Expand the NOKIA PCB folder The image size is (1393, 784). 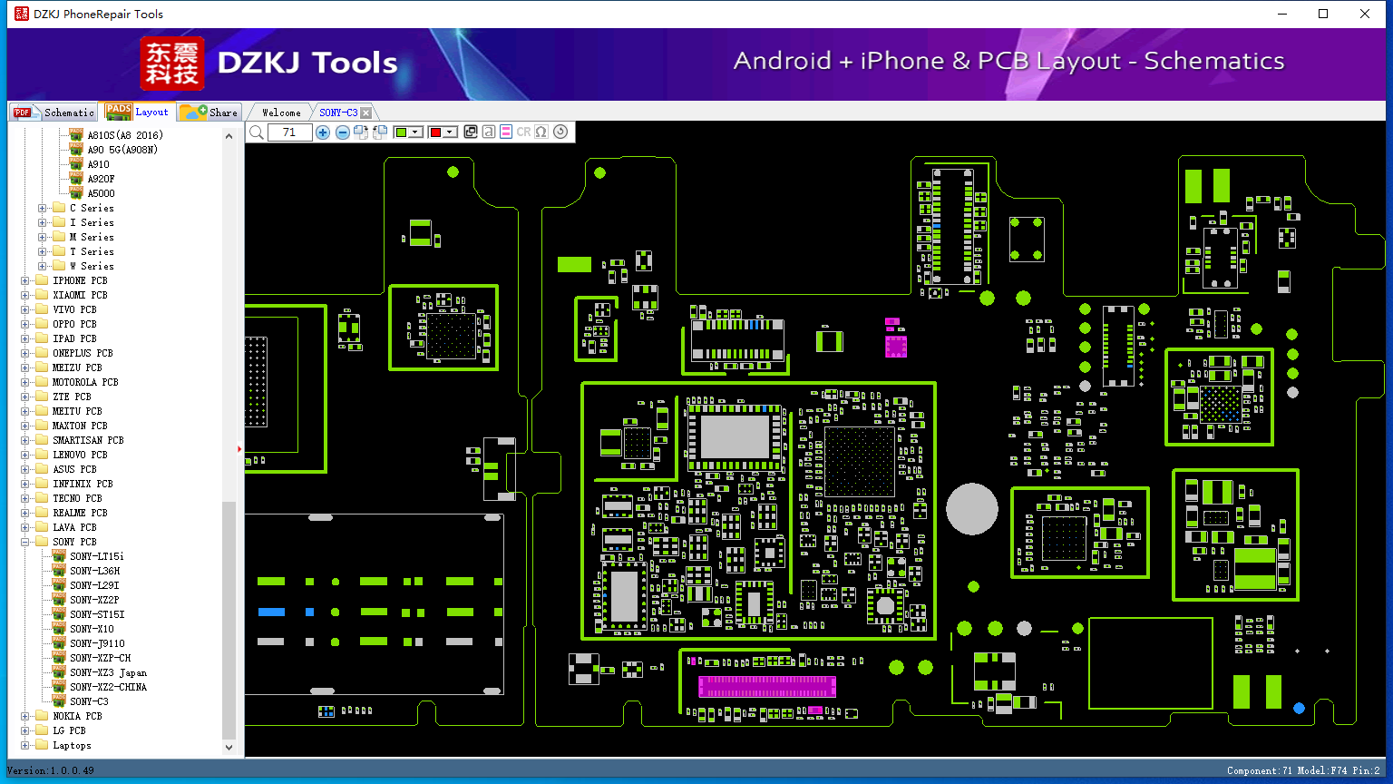[24, 716]
